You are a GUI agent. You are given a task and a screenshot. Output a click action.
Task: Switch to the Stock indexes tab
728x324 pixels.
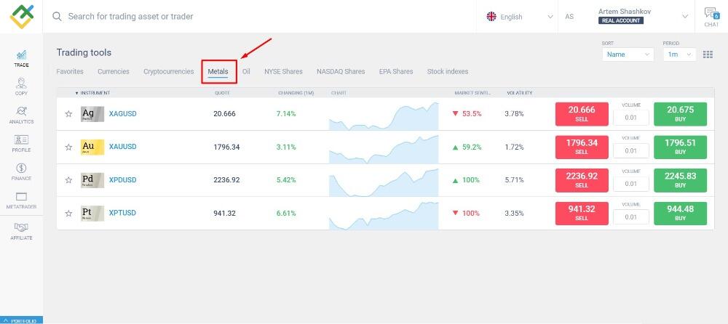pyautogui.click(x=448, y=72)
